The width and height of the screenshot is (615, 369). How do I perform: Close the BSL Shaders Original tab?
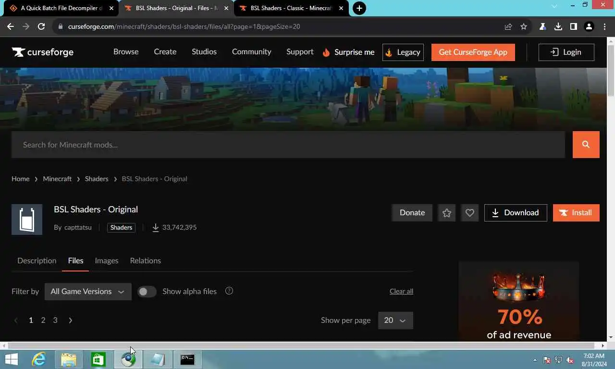226,8
